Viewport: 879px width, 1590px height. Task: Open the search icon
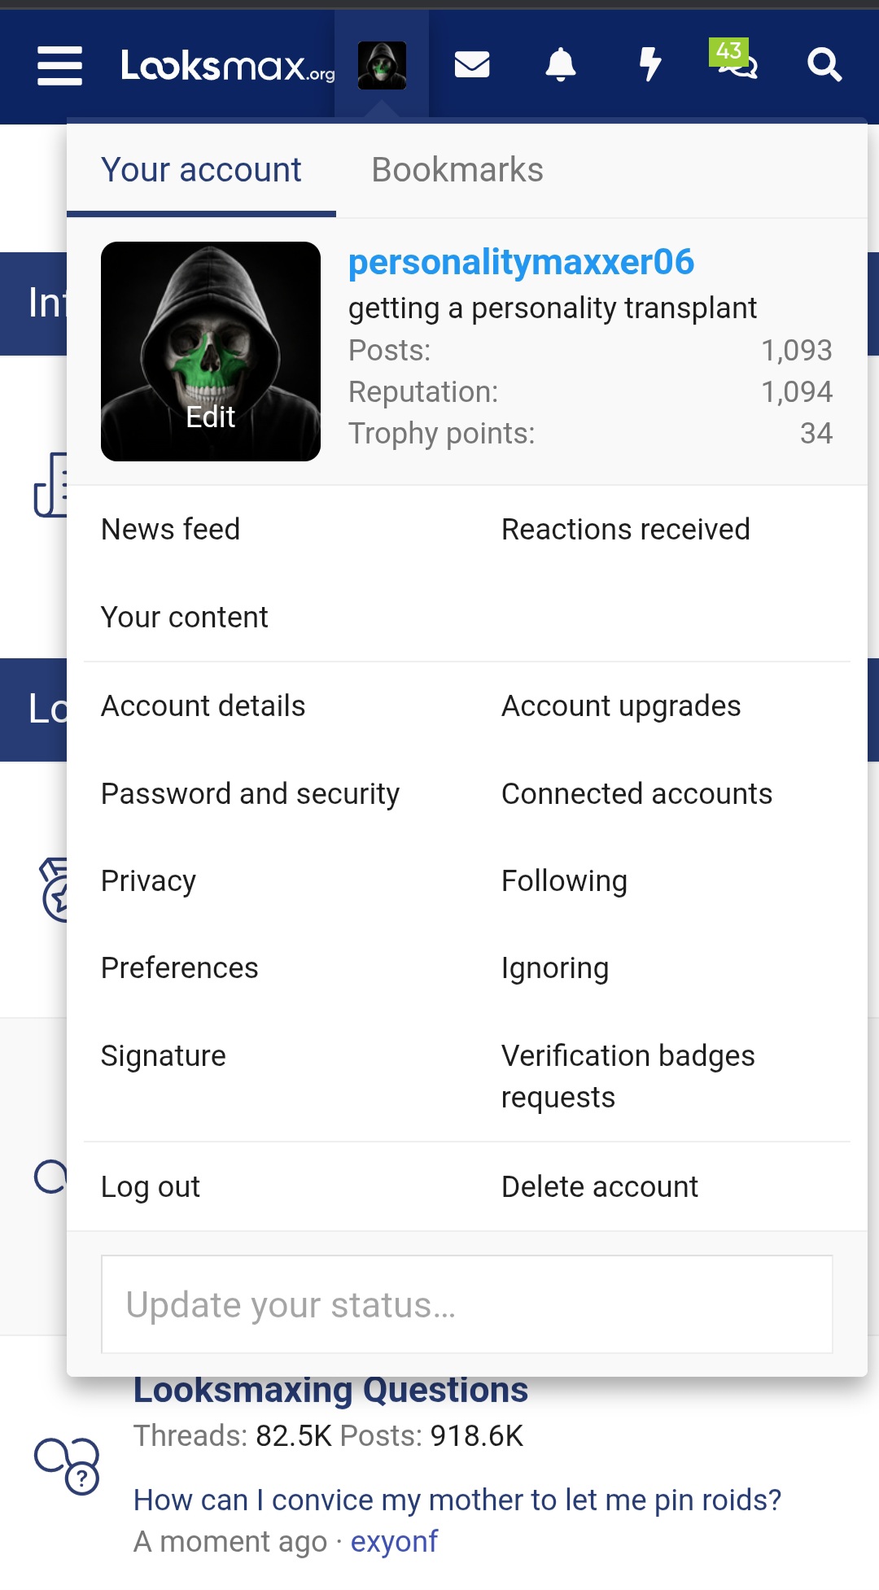825,67
